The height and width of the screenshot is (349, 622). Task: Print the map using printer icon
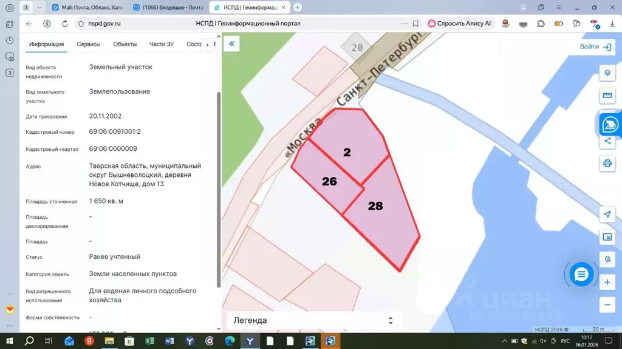607,164
